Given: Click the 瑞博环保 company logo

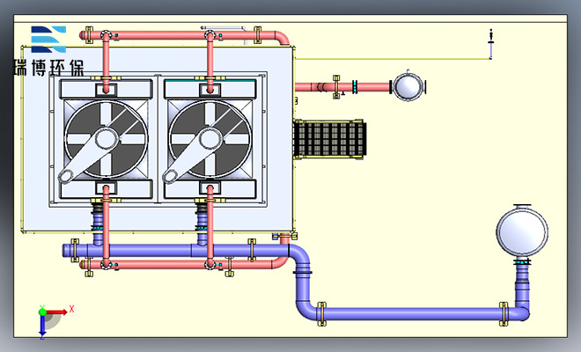Looking at the screenshot, I should click(x=48, y=51).
